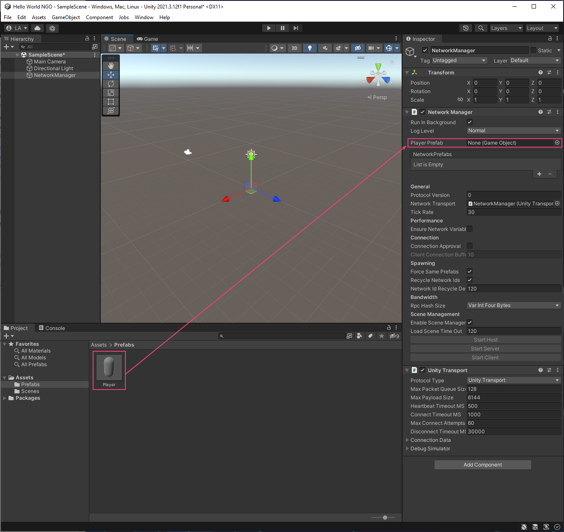
Task: Adjust the Project panel icon size slider
Action: [x=385, y=518]
